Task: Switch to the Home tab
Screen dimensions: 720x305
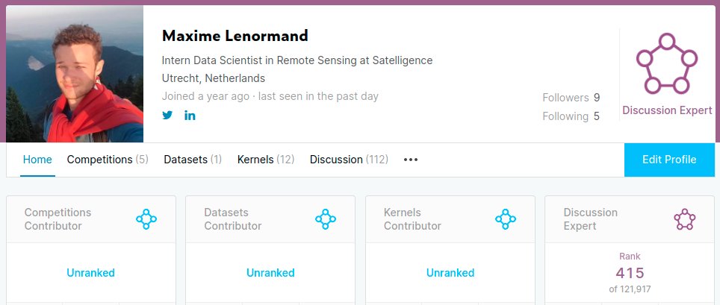Action: tap(37, 160)
